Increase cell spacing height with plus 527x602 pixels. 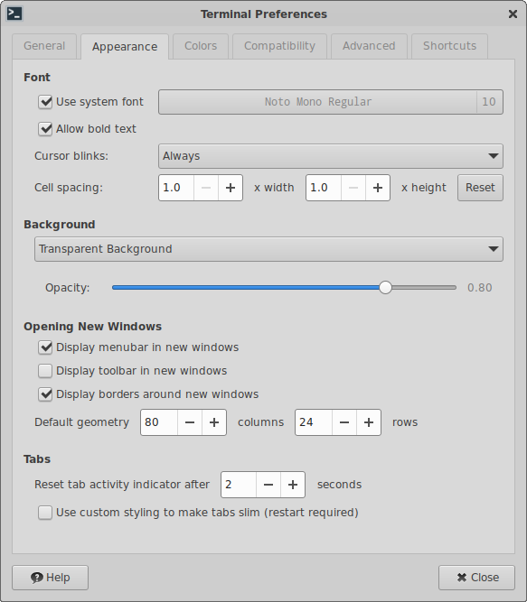coord(378,188)
